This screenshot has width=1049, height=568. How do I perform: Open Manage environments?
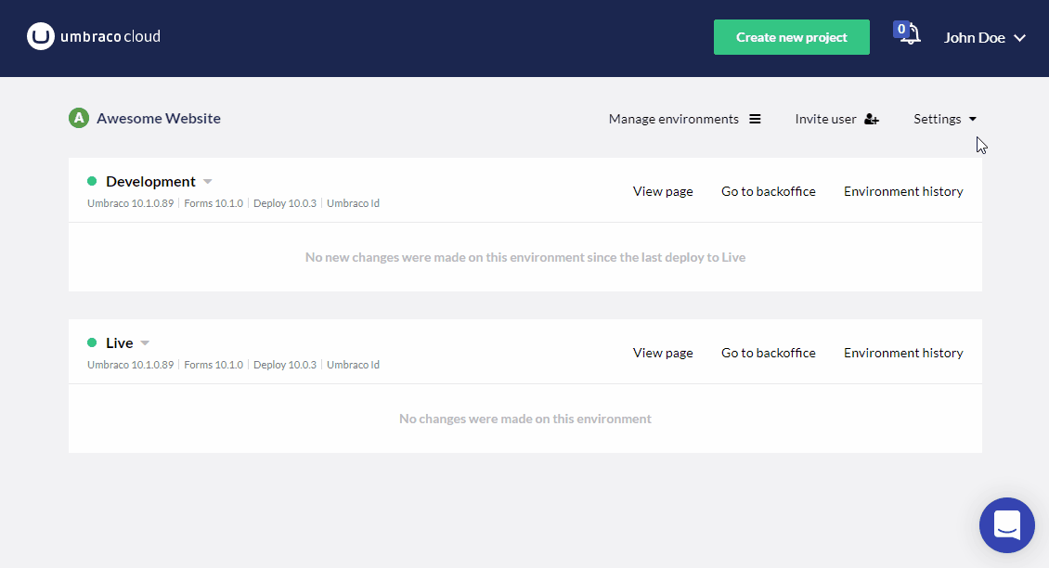pos(684,119)
